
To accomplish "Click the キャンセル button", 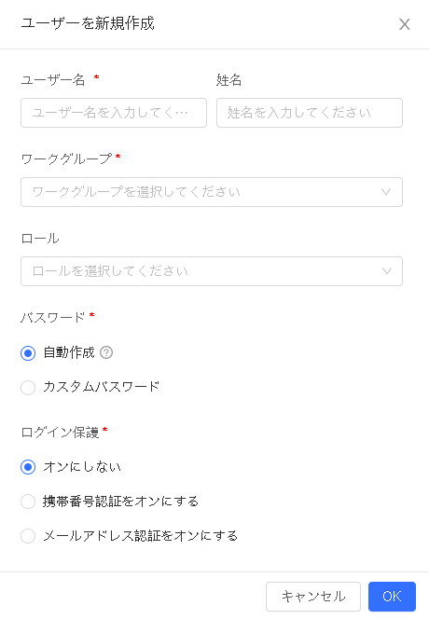I will 313,596.
